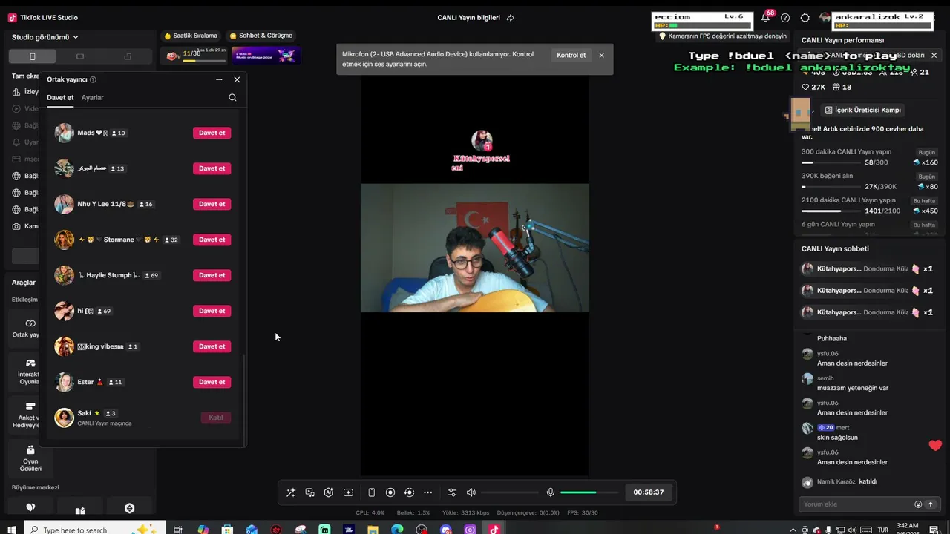This screenshot has height=534, width=950.
Task: Dismiss the microphone notification
Action: point(601,56)
